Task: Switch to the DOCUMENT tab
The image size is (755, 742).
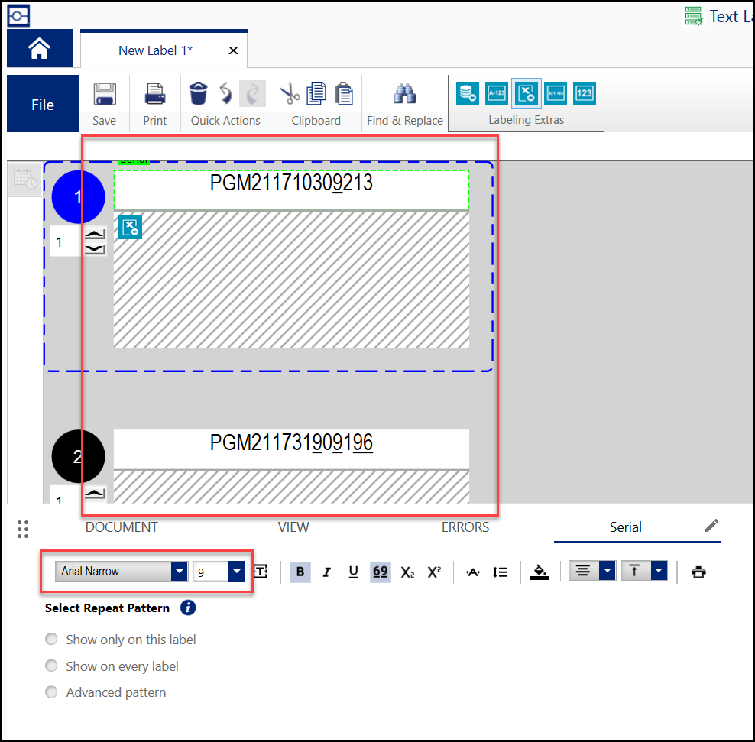Action: (x=122, y=527)
